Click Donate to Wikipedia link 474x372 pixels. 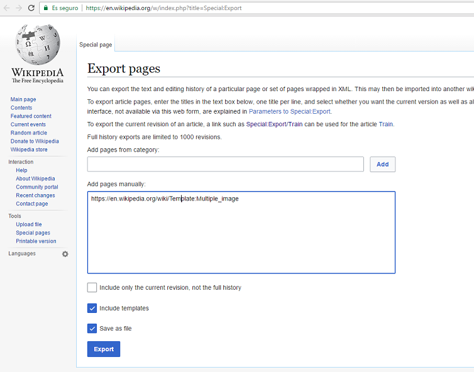coord(35,141)
